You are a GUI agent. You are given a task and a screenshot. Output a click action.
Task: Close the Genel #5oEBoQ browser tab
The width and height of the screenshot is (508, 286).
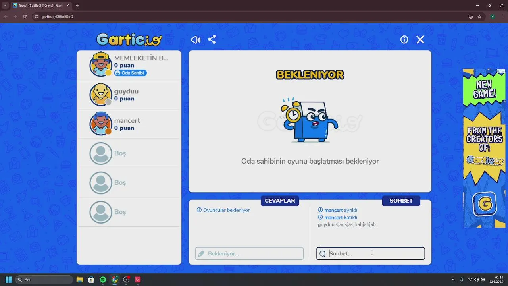pos(67,6)
